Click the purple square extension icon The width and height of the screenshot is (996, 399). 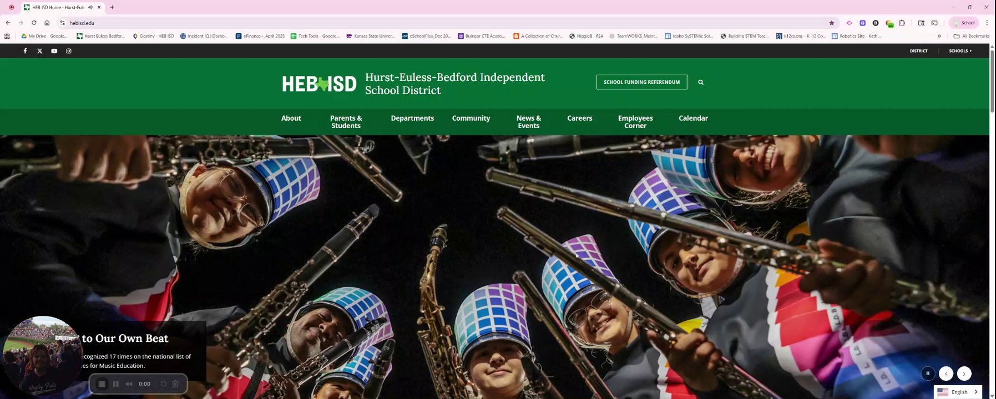click(x=862, y=23)
